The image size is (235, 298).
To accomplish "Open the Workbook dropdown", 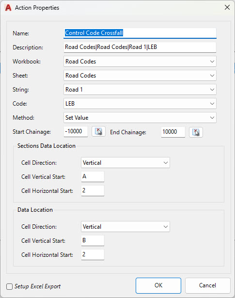I will pos(140,62).
